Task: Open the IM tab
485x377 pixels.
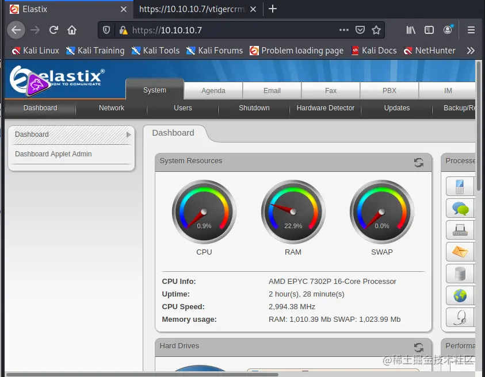Action: point(448,91)
